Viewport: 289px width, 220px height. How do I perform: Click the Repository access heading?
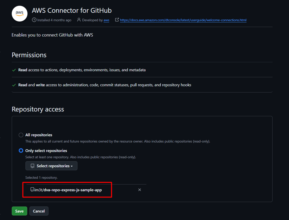[x=38, y=109]
